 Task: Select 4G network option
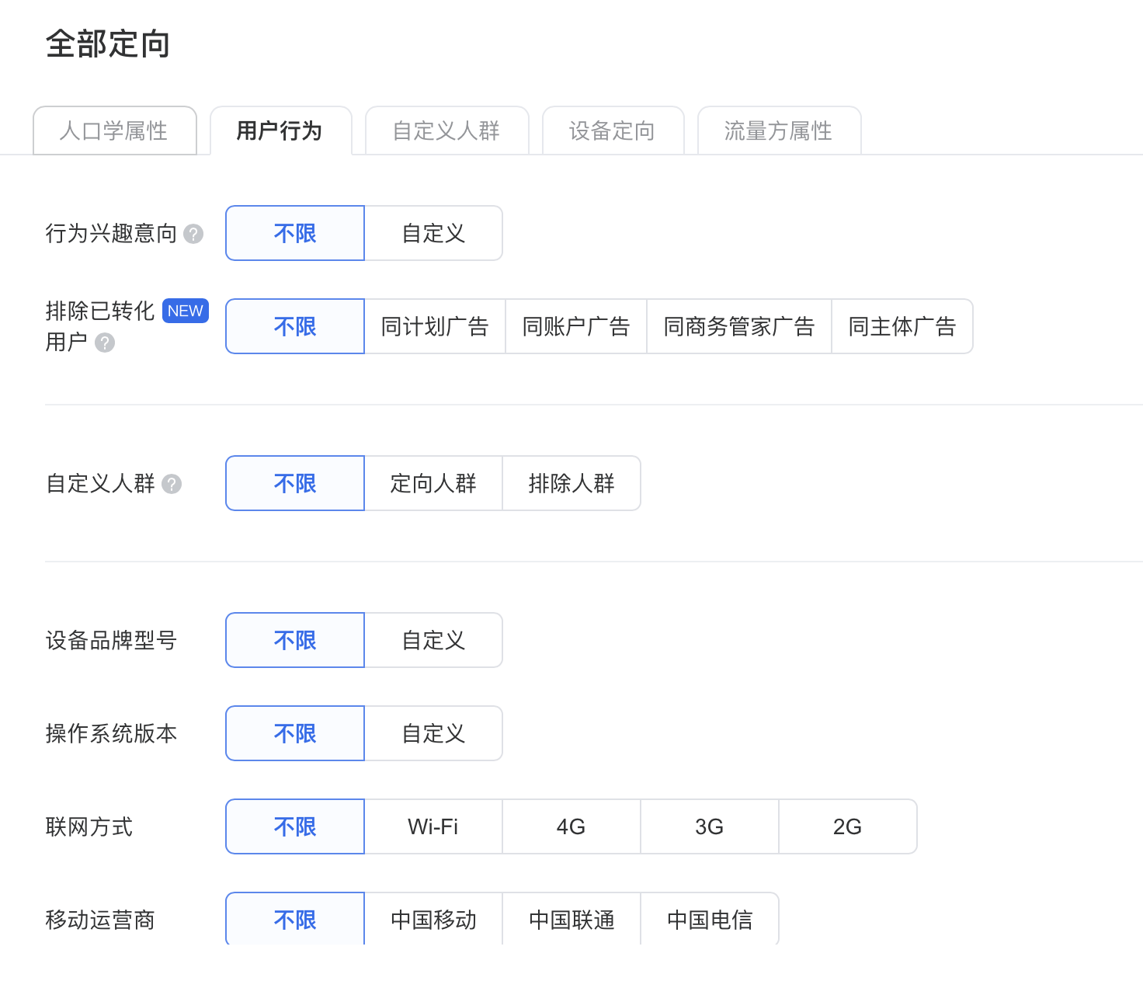(x=571, y=826)
